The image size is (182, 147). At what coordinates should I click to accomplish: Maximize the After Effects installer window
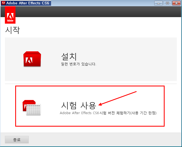(167, 3)
